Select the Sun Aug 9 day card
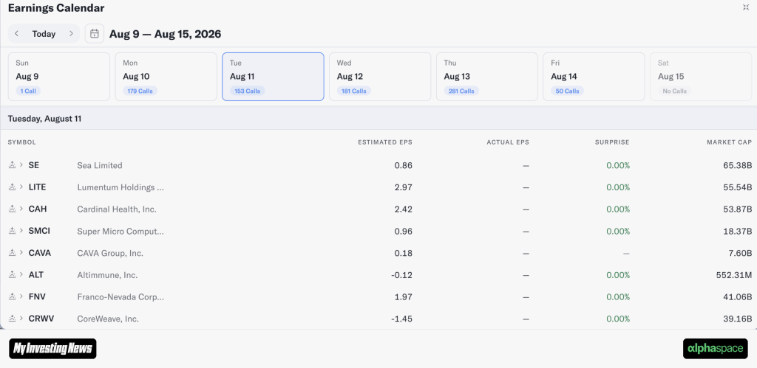This screenshot has width=757, height=368. click(x=59, y=77)
